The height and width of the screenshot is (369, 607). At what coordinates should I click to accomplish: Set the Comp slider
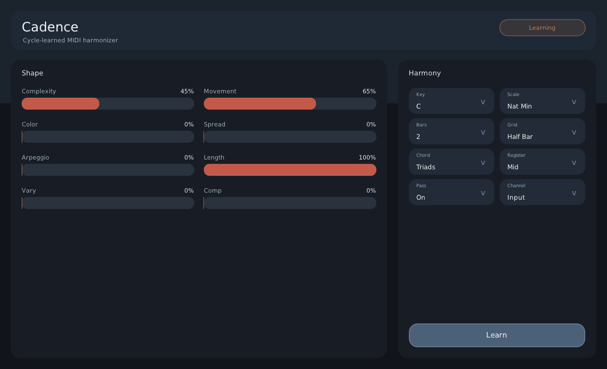[290, 203]
